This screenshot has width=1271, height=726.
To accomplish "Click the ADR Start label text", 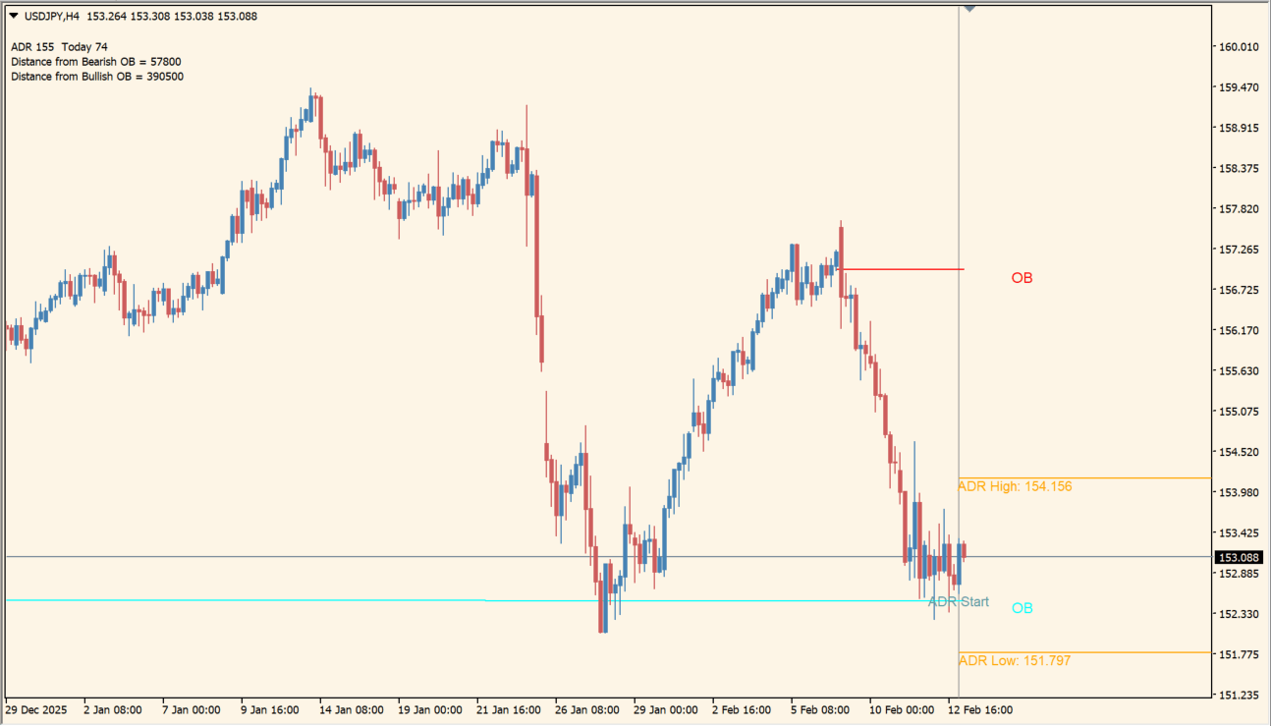I will 958,601.
